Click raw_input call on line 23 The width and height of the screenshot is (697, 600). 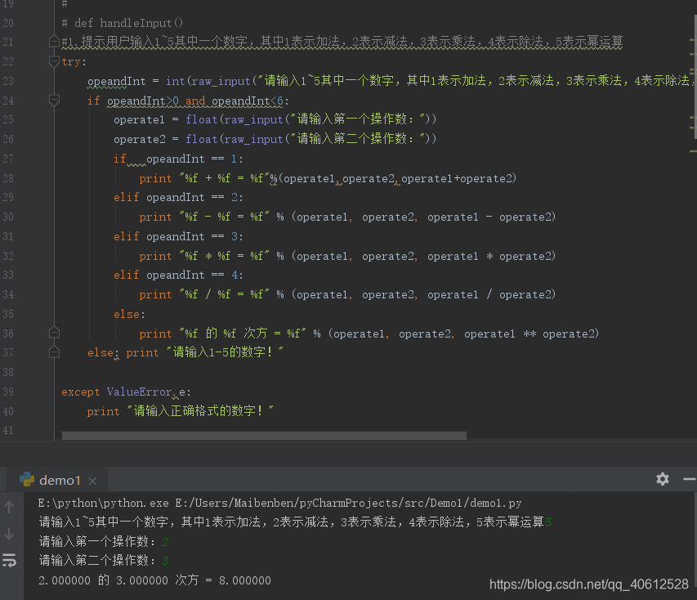point(221,82)
